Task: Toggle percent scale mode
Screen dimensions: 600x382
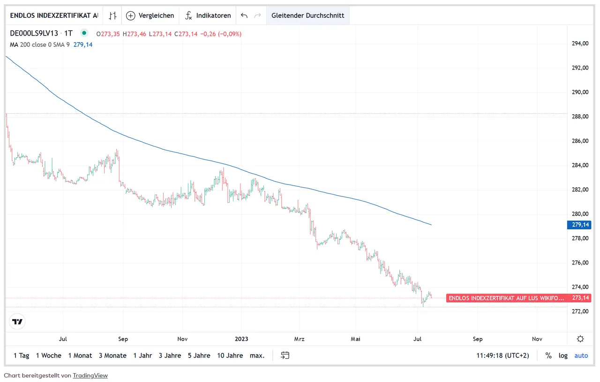Action: click(x=548, y=355)
